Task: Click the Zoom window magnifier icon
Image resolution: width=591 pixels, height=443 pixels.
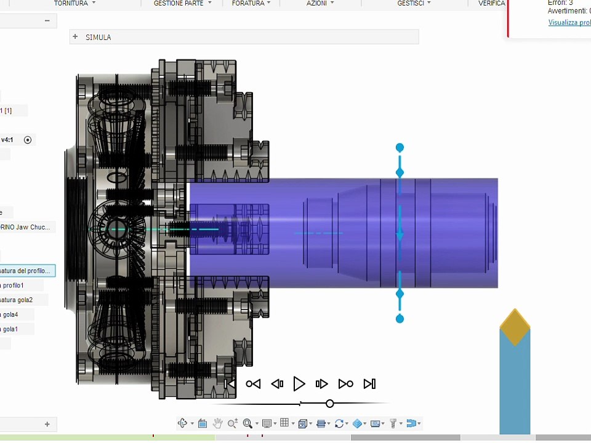Action: 247,423
